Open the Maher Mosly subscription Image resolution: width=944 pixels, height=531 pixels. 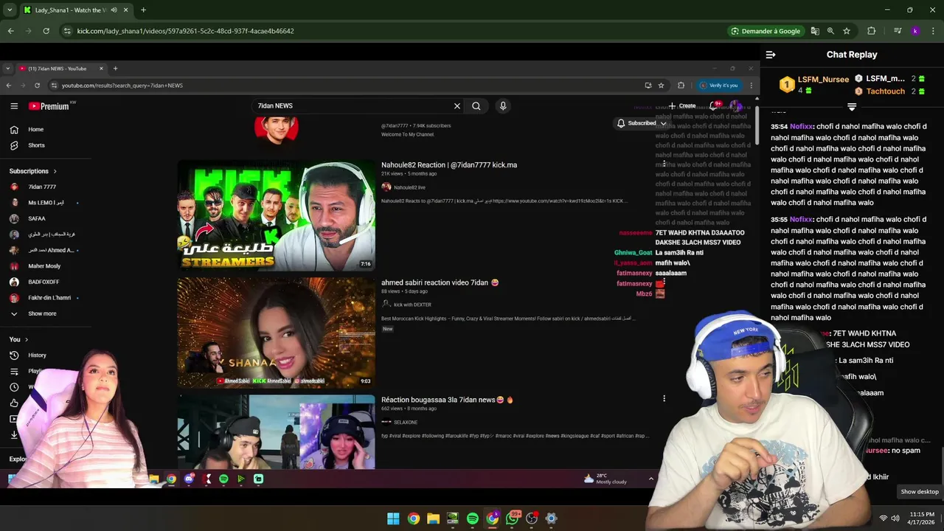[46, 266]
